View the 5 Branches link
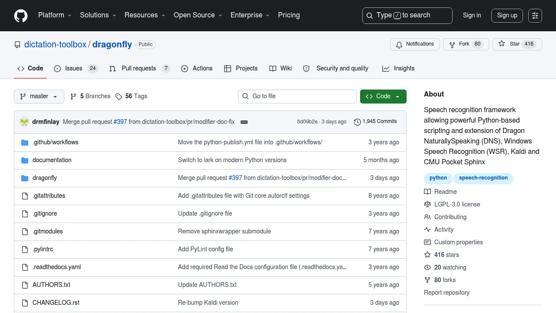The height and width of the screenshot is (313, 556). (90, 97)
